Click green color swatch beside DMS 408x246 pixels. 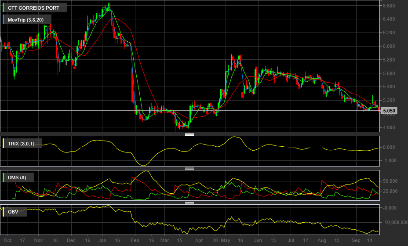click(4, 178)
